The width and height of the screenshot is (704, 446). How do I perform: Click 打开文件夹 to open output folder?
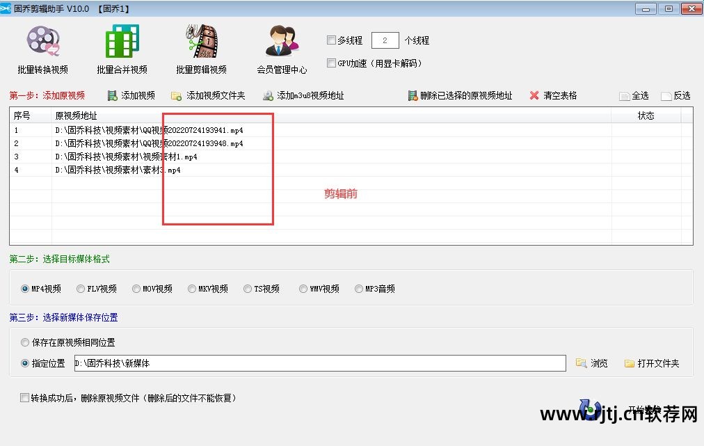[652, 363]
